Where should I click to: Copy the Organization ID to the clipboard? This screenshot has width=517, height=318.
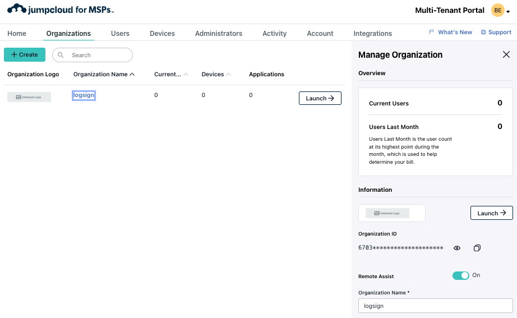coord(477,248)
